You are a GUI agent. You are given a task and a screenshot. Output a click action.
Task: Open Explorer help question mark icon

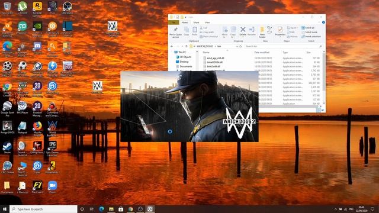tap(323, 22)
